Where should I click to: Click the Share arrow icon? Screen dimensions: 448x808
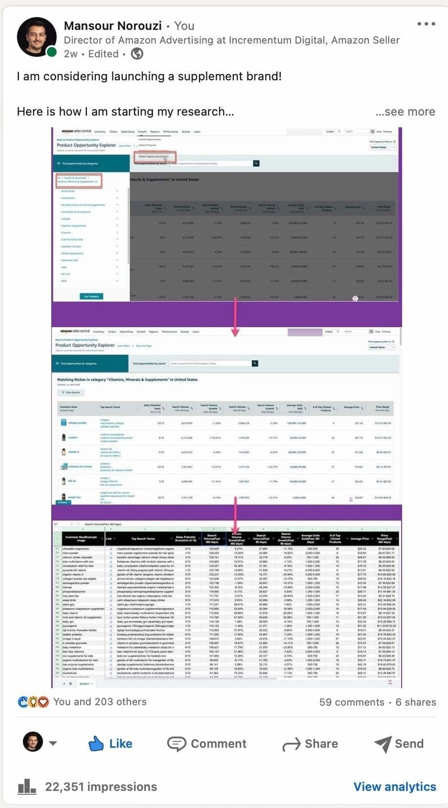point(292,745)
